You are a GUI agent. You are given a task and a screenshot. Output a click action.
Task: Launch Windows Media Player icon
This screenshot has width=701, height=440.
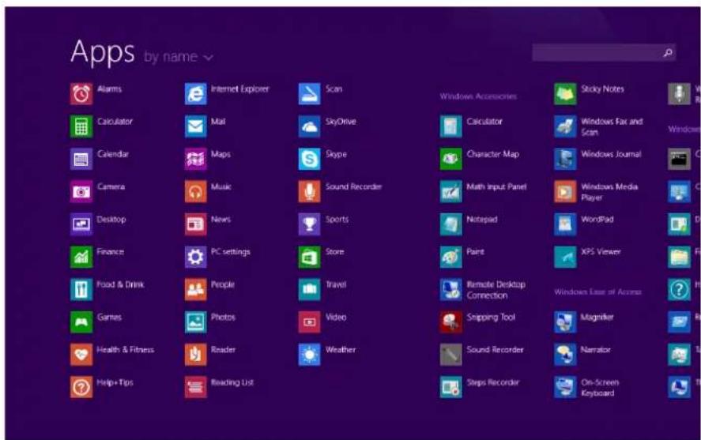click(x=565, y=192)
